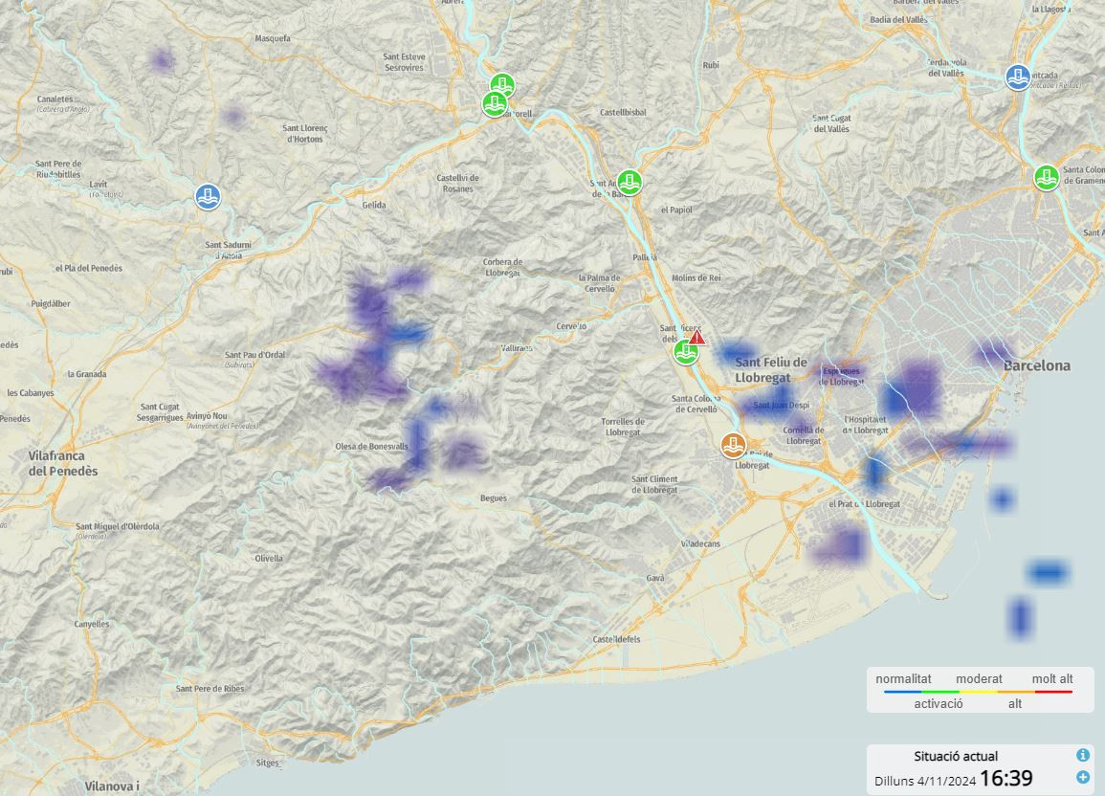This screenshot has width=1105, height=796.
Task: Click the Gelida town label
Action: pyautogui.click(x=374, y=205)
